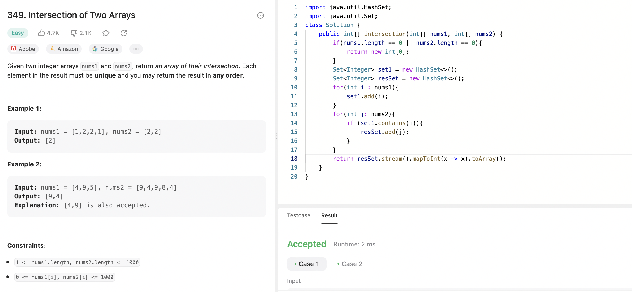Click the Easy difficulty badge
This screenshot has height=292, width=632.
pyautogui.click(x=18, y=33)
